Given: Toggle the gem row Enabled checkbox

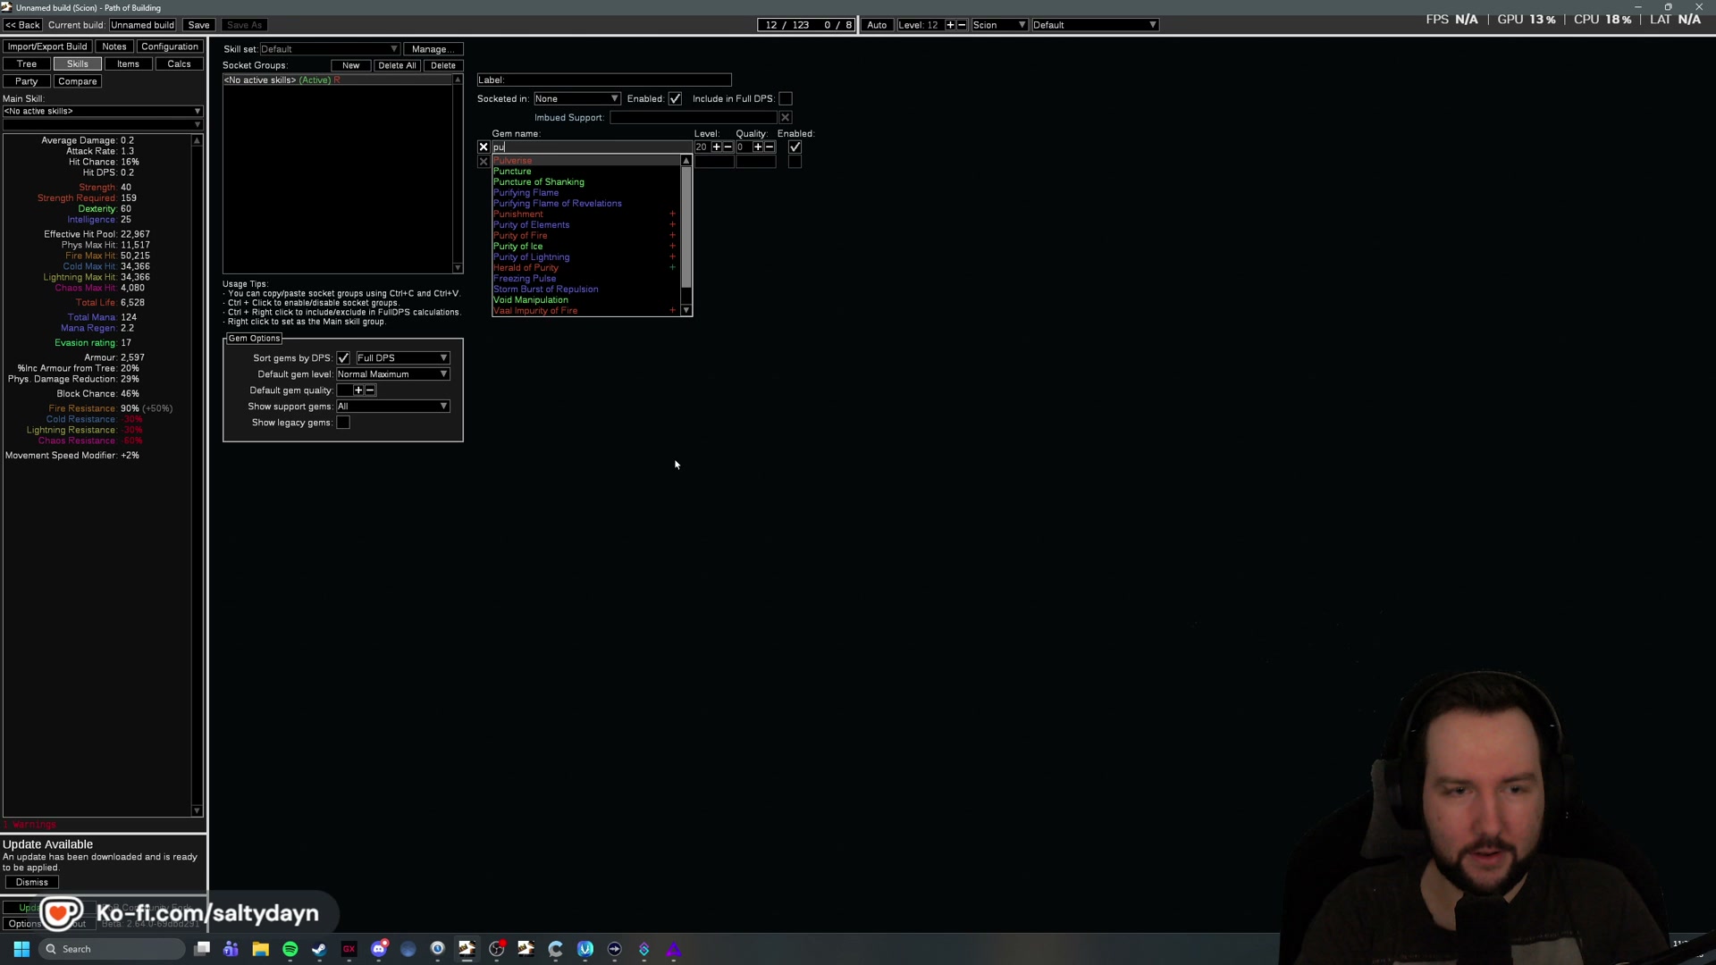Looking at the screenshot, I should (795, 147).
